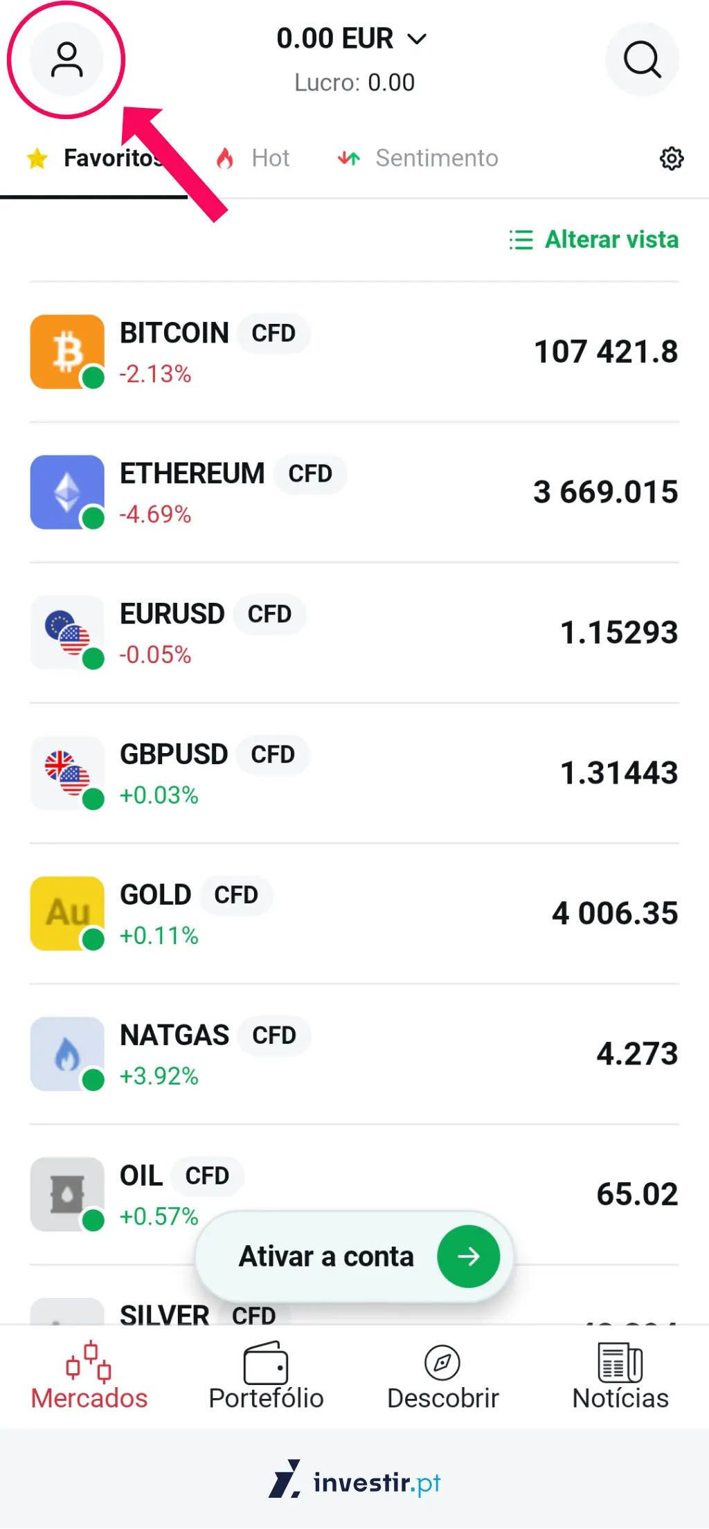The height and width of the screenshot is (1529, 709).
Task: Select the Favoritos tab
Action: coord(96,159)
